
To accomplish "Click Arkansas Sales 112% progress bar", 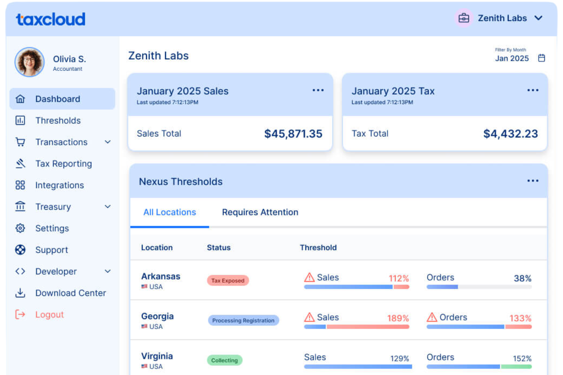I will coord(356,287).
